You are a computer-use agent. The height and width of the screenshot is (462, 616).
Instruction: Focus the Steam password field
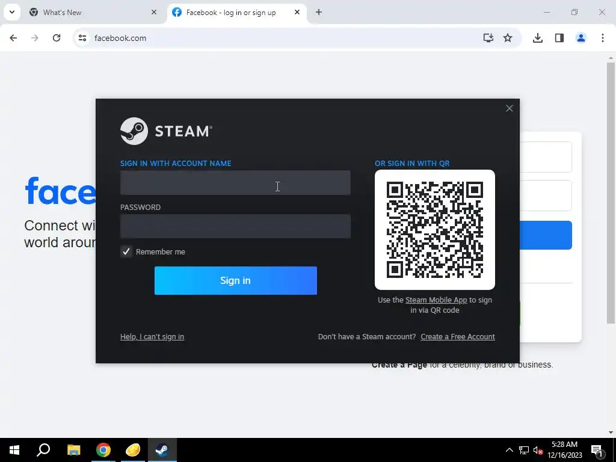click(235, 226)
